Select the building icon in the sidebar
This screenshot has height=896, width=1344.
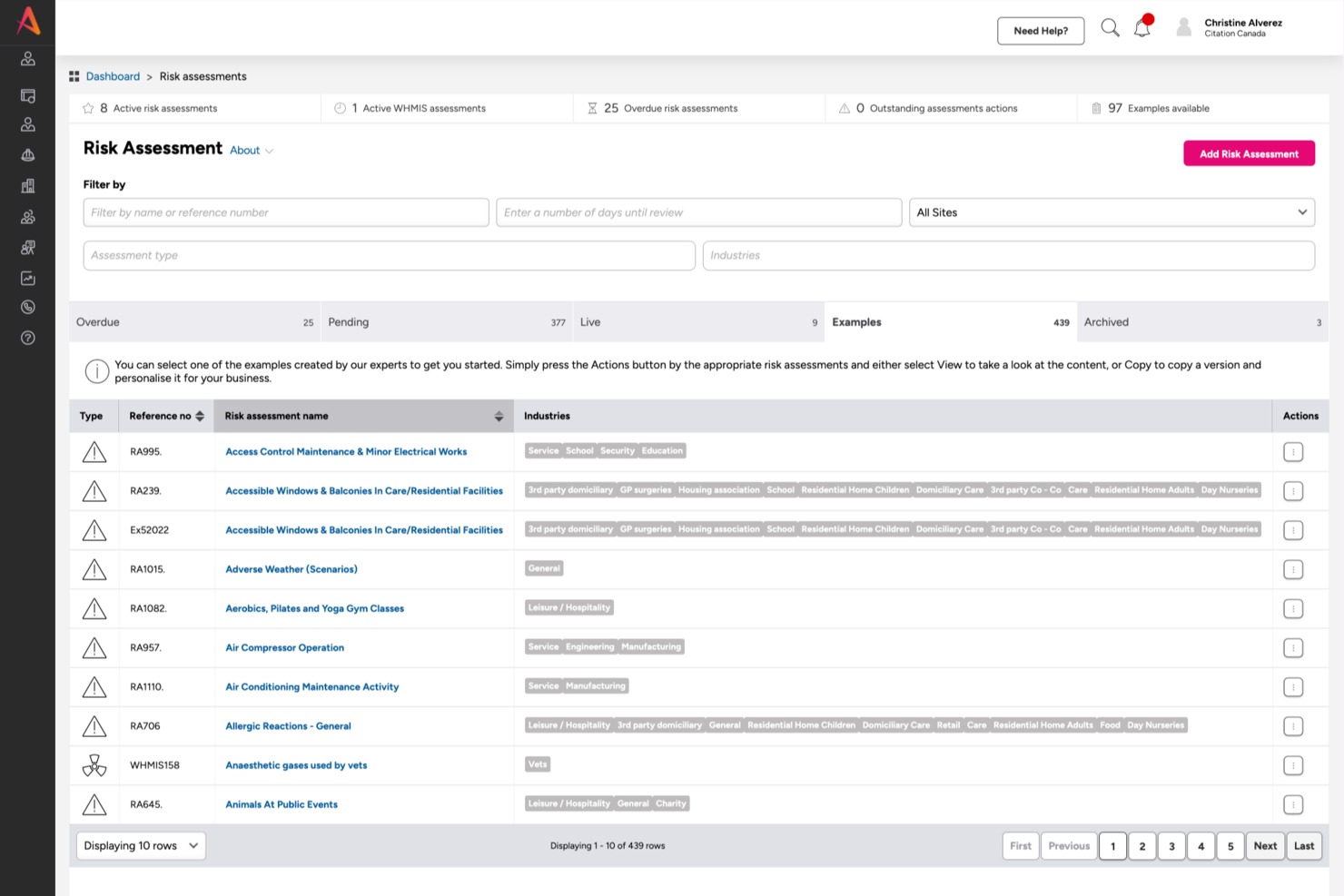[x=27, y=185]
